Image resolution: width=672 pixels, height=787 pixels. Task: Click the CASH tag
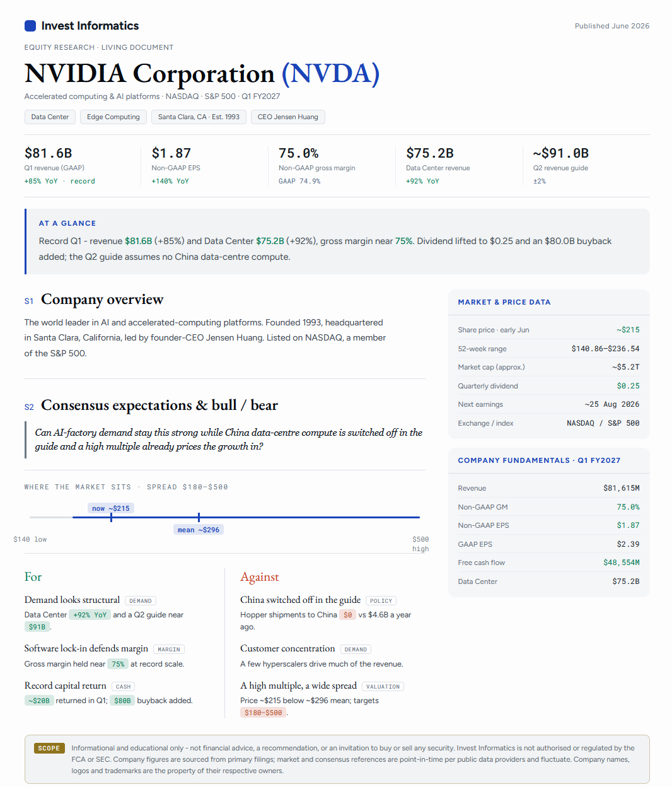pyautogui.click(x=124, y=687)
